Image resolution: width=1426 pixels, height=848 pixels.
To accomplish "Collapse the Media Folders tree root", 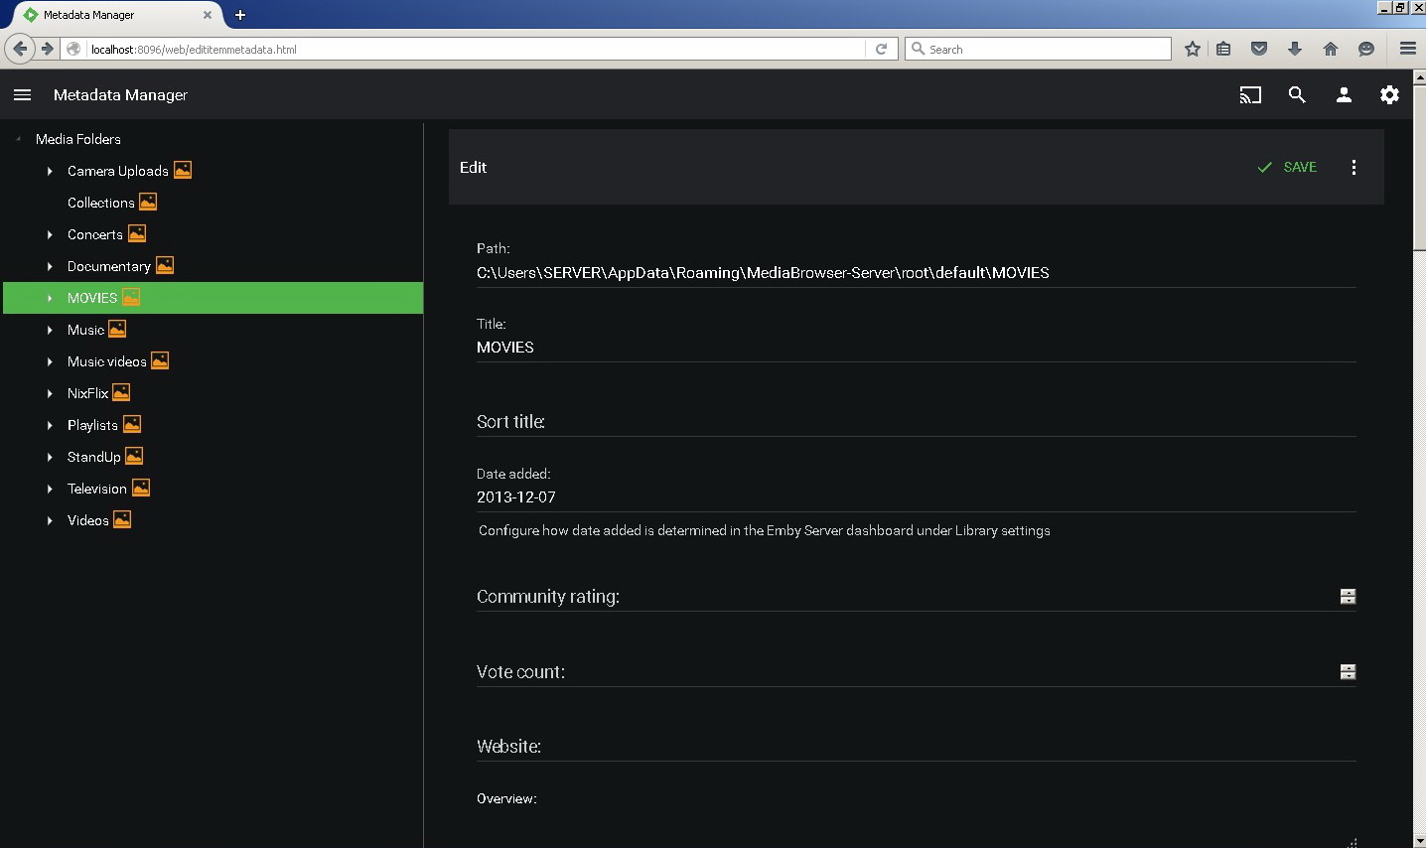I will (18, 139).
